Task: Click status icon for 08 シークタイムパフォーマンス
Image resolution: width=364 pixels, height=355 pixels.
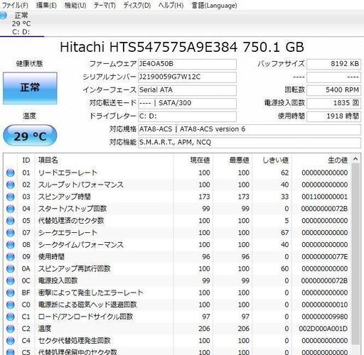Action: (10, 245)
